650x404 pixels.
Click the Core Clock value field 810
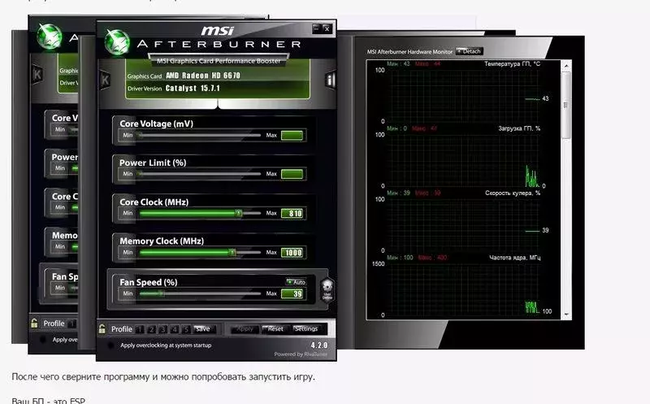point(292,213)
